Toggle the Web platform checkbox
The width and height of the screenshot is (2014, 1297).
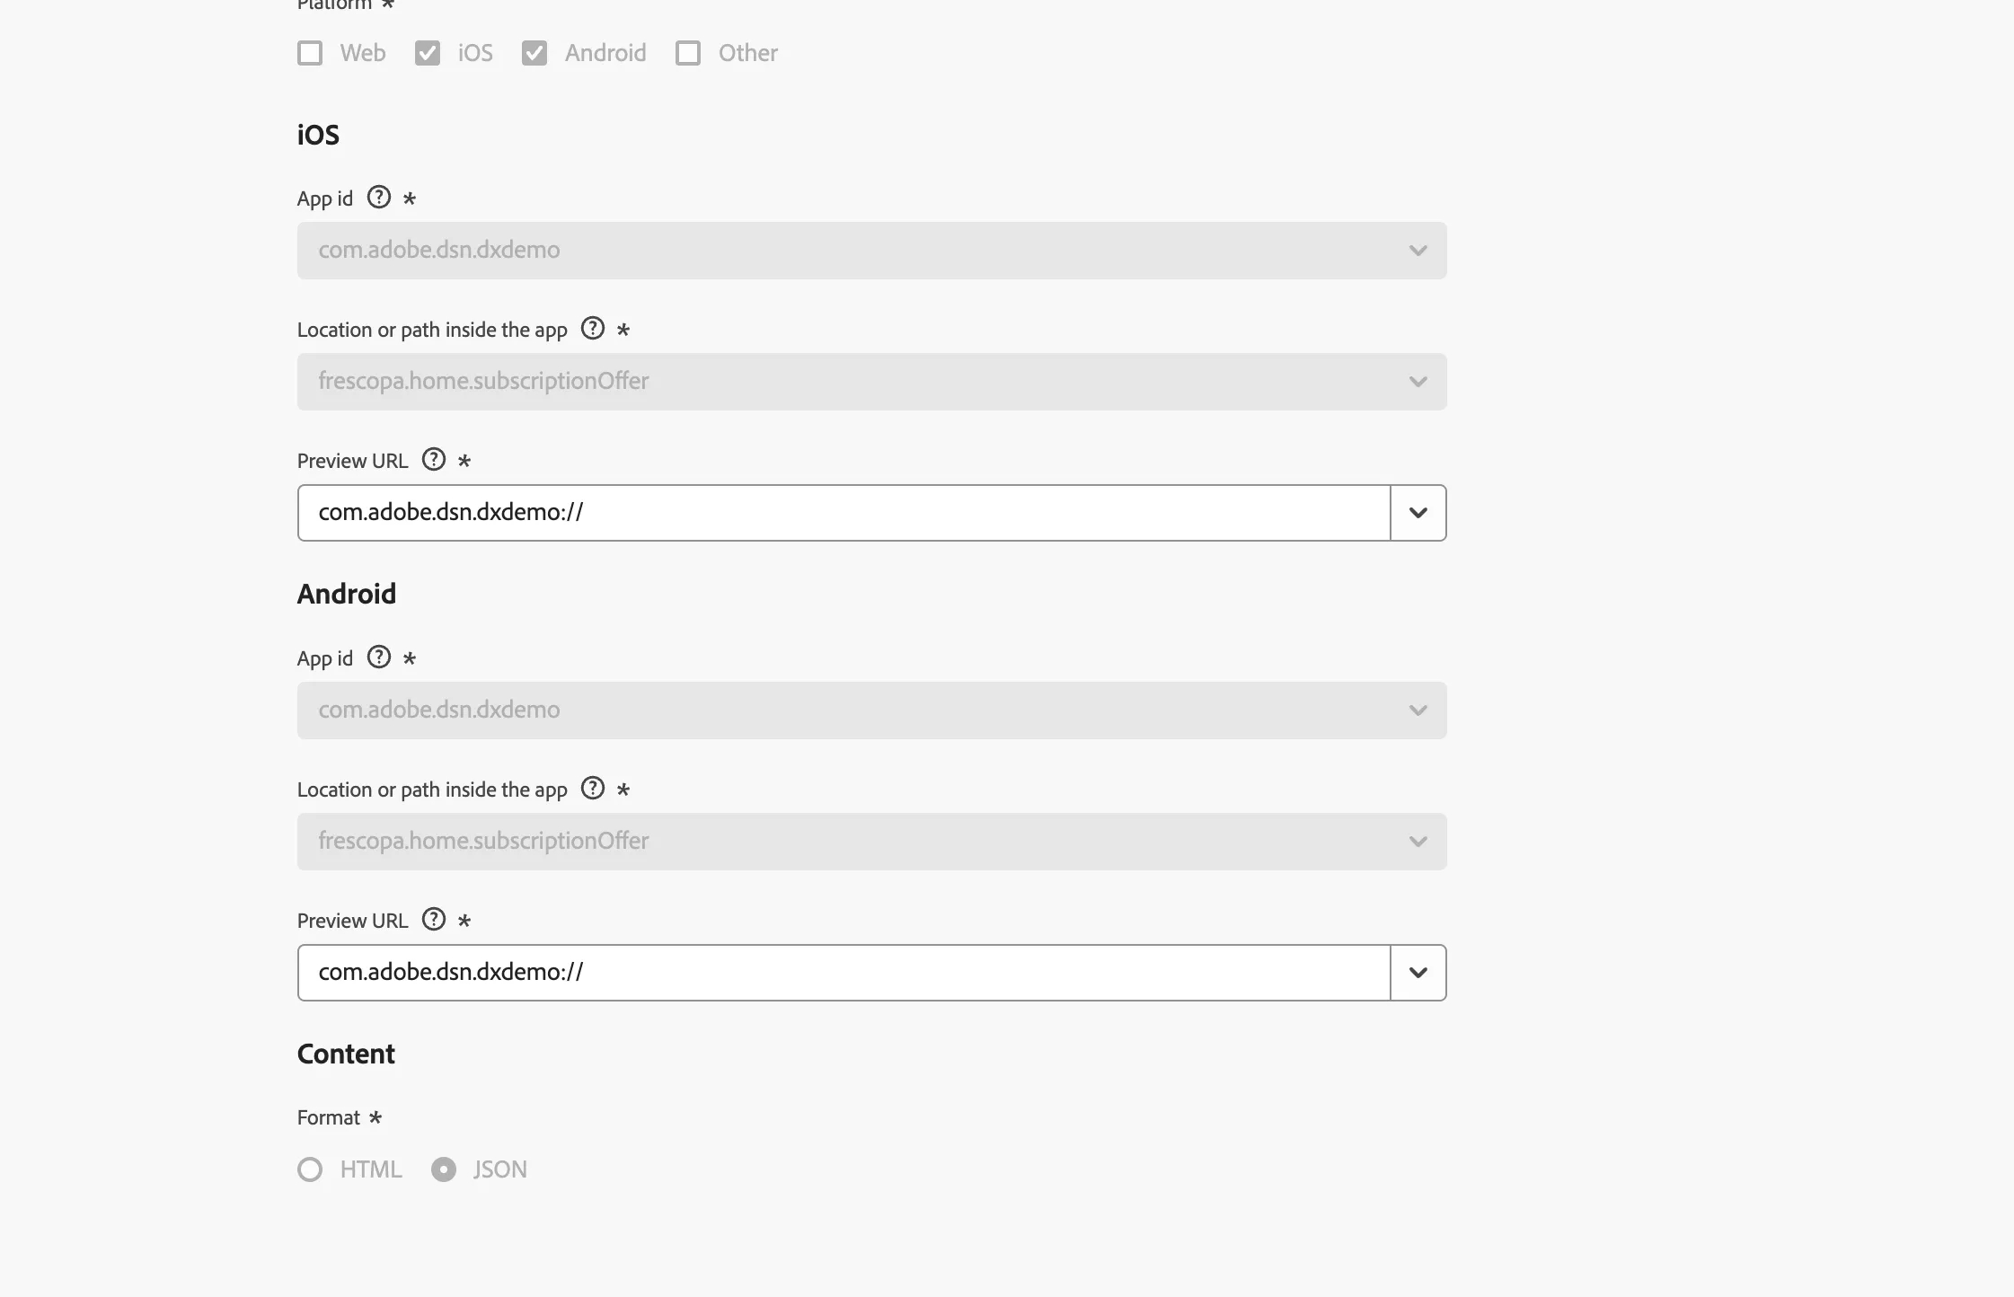pyautogui.click(x=310, y=53)
